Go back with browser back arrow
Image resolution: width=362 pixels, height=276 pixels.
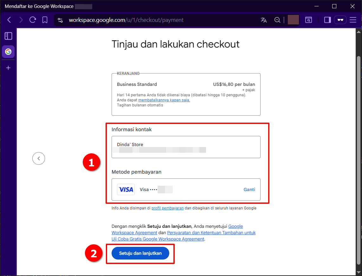(9, 20)
